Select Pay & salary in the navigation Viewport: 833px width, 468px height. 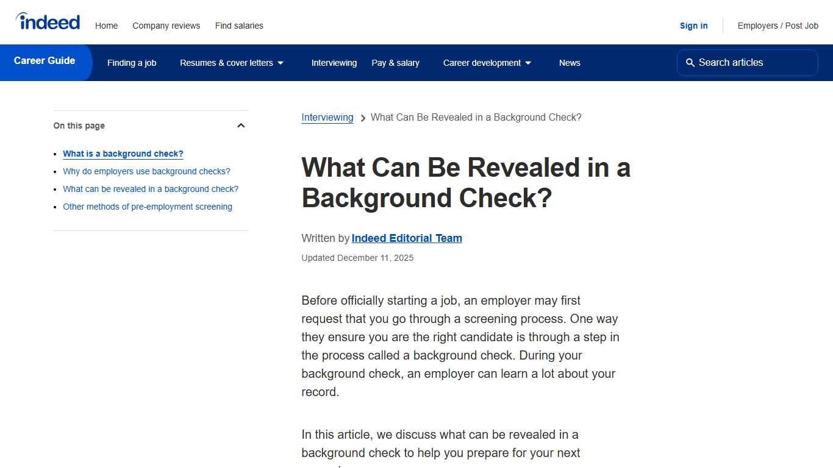(395, 62)
